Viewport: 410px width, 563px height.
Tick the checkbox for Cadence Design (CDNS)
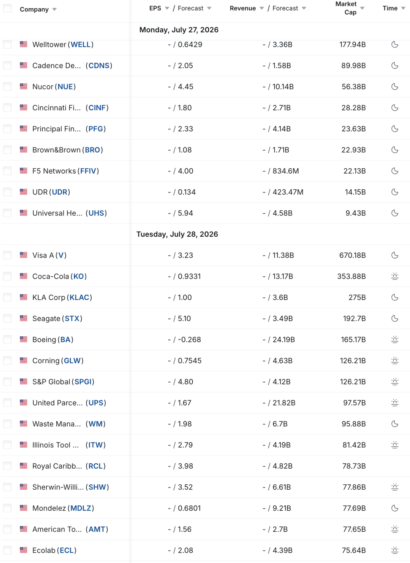(7, 65)
